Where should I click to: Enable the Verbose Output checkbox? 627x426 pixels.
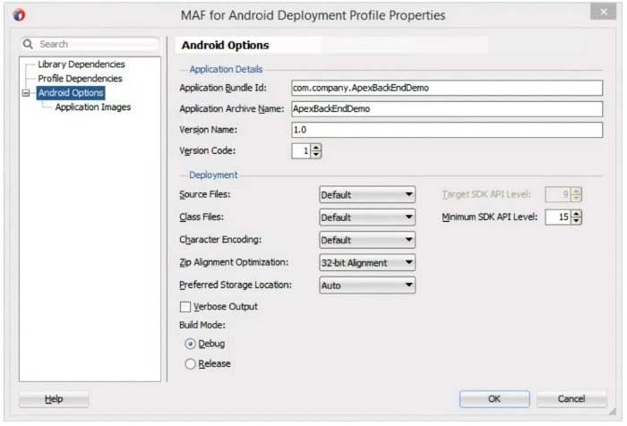tap(185, 307)
